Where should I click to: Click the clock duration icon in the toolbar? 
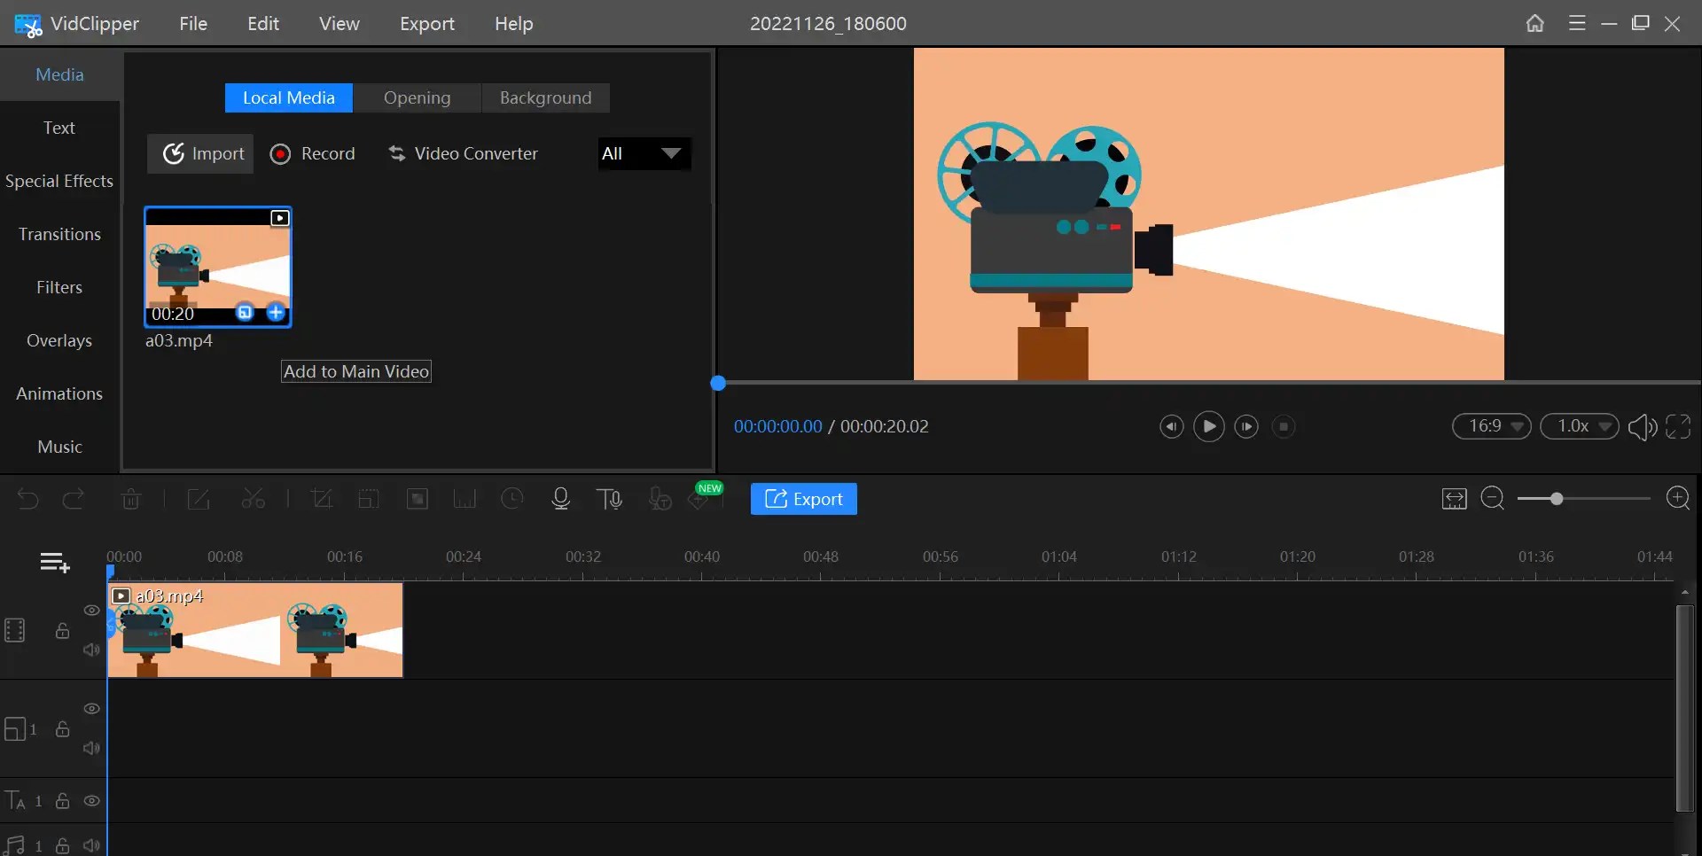(x=512, y=498)
